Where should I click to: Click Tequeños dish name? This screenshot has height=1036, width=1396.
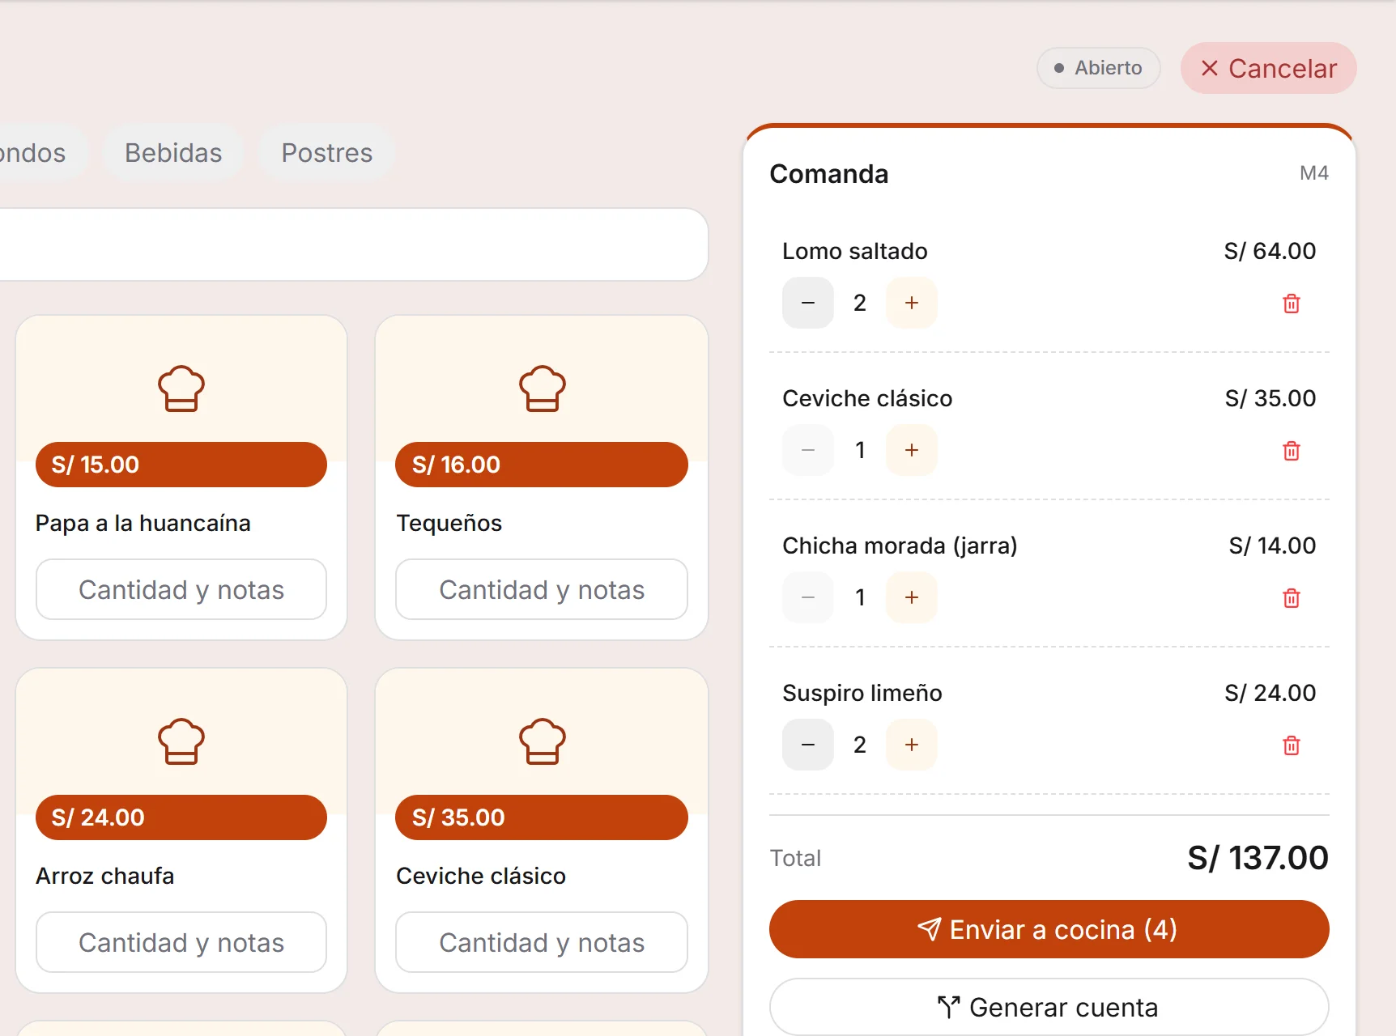[x=449, y=523]
